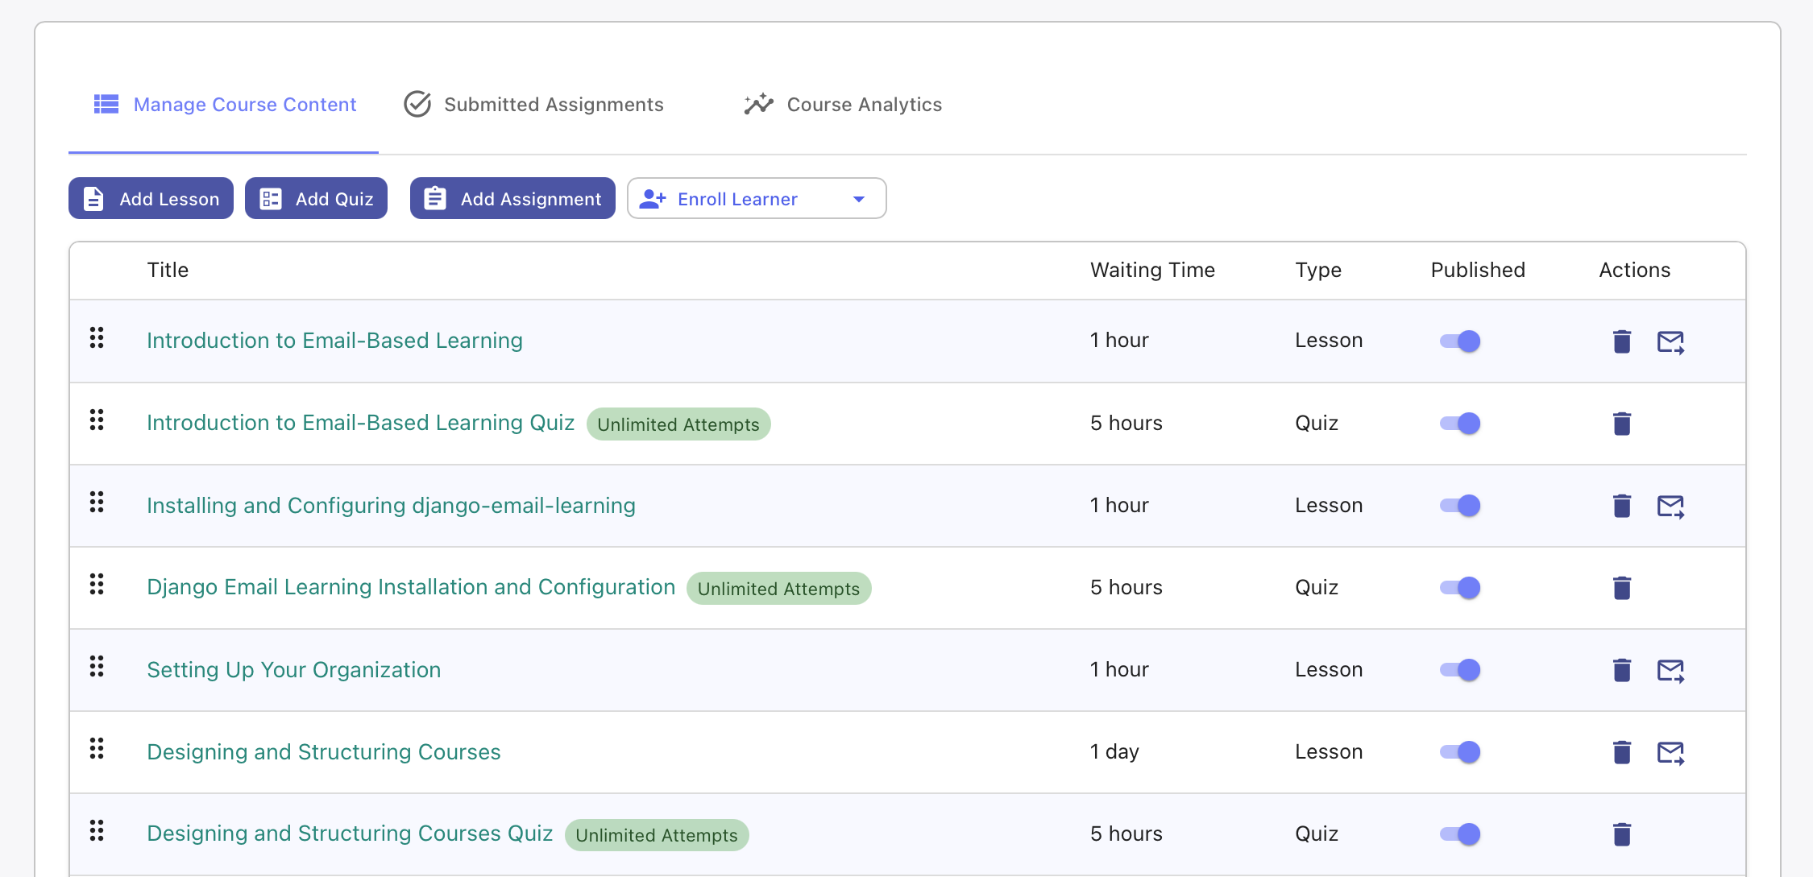This screenshot has height=877, width=1813.
Task: Toggle Published for Designing and Structuring Courses Quiz
Action: coord(1460,834)
